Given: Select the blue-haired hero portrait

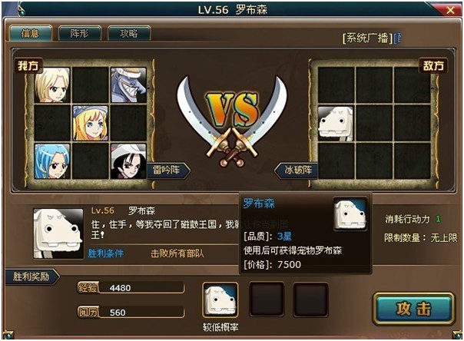Looking at the screenshot, I should [52, 161].
